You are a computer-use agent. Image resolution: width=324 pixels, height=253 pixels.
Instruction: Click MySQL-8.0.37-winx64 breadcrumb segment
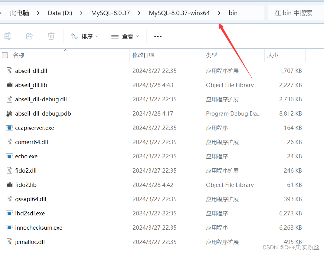pos(179,13)
